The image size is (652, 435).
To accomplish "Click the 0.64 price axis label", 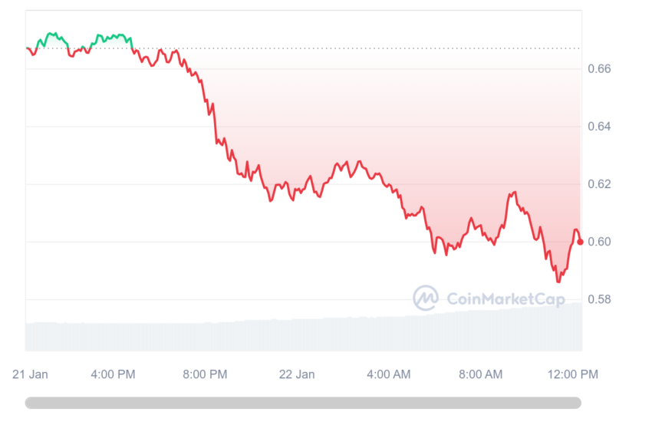I will tap(599, 127).
